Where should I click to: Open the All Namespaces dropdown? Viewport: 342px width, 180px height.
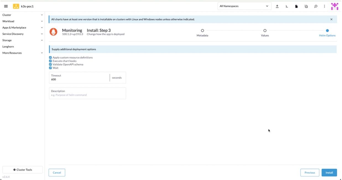point(244,6)
